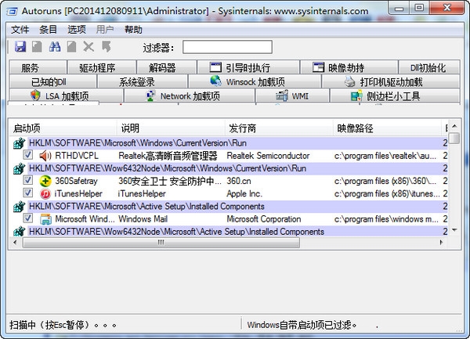Open the 文件 menu

[20, 30]
